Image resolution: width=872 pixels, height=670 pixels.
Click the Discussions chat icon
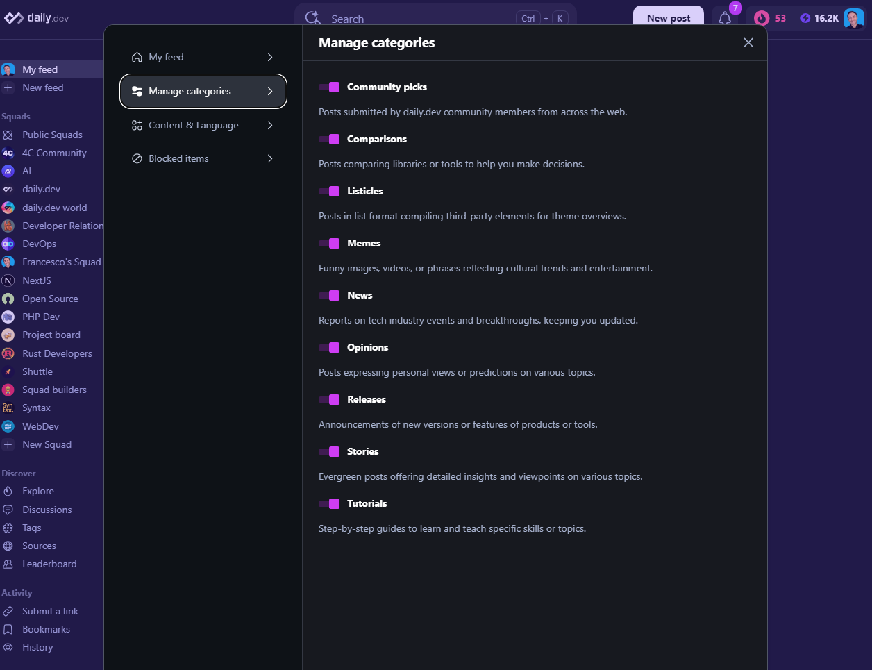pos(8,510)
